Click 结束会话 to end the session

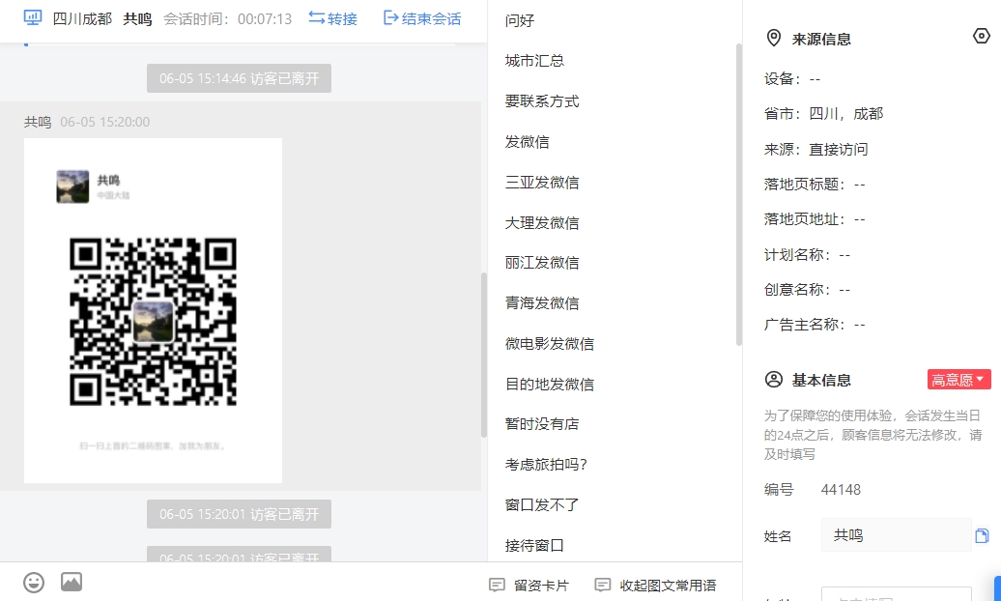pos(422,18)
